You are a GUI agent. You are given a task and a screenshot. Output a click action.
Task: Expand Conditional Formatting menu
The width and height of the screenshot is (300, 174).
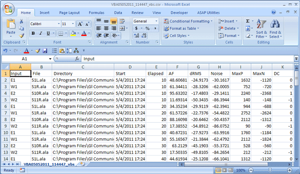pyautogui.click(x=188, y=21)
